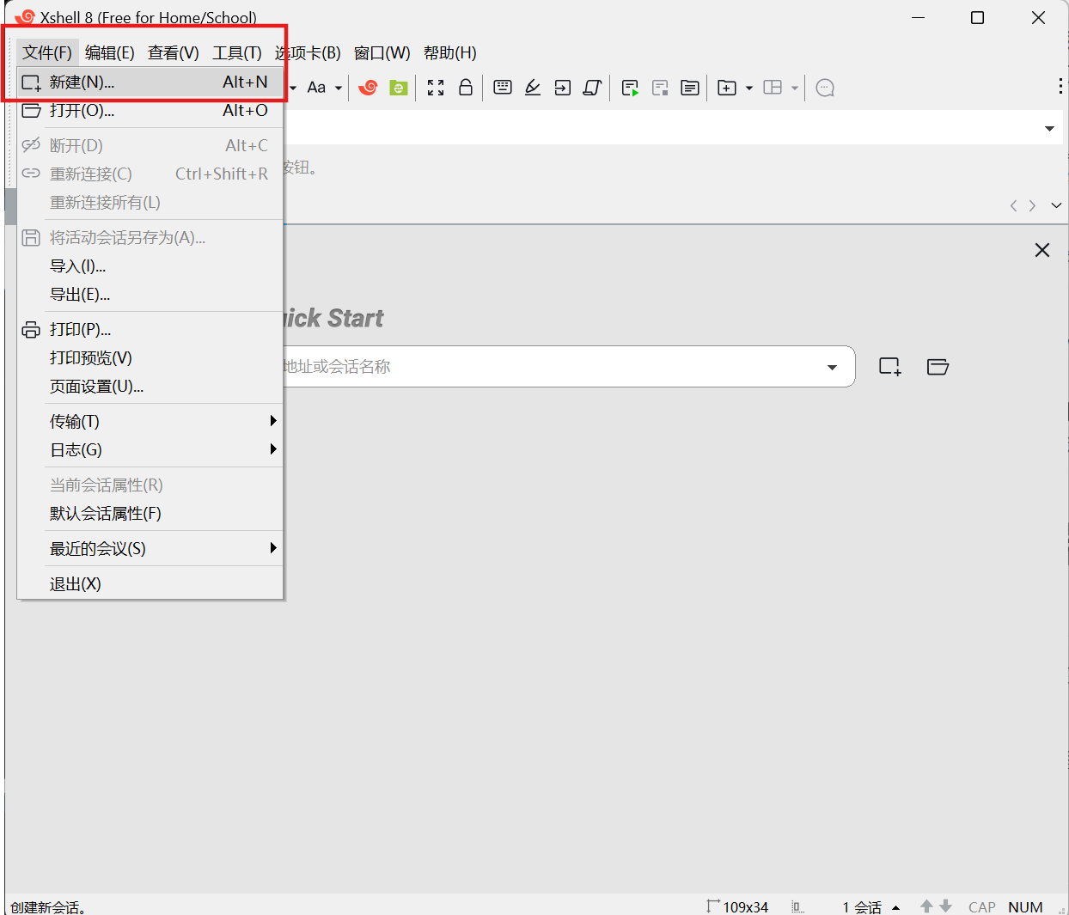Image resolution: width=1069 pixels, height=915 pixels.
Task: Click the script scroll icon
Action: pos(592,88)
